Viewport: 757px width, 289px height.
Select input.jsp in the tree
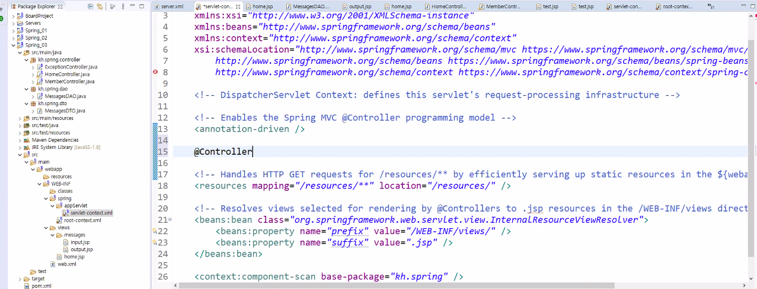tap(80, 242)
